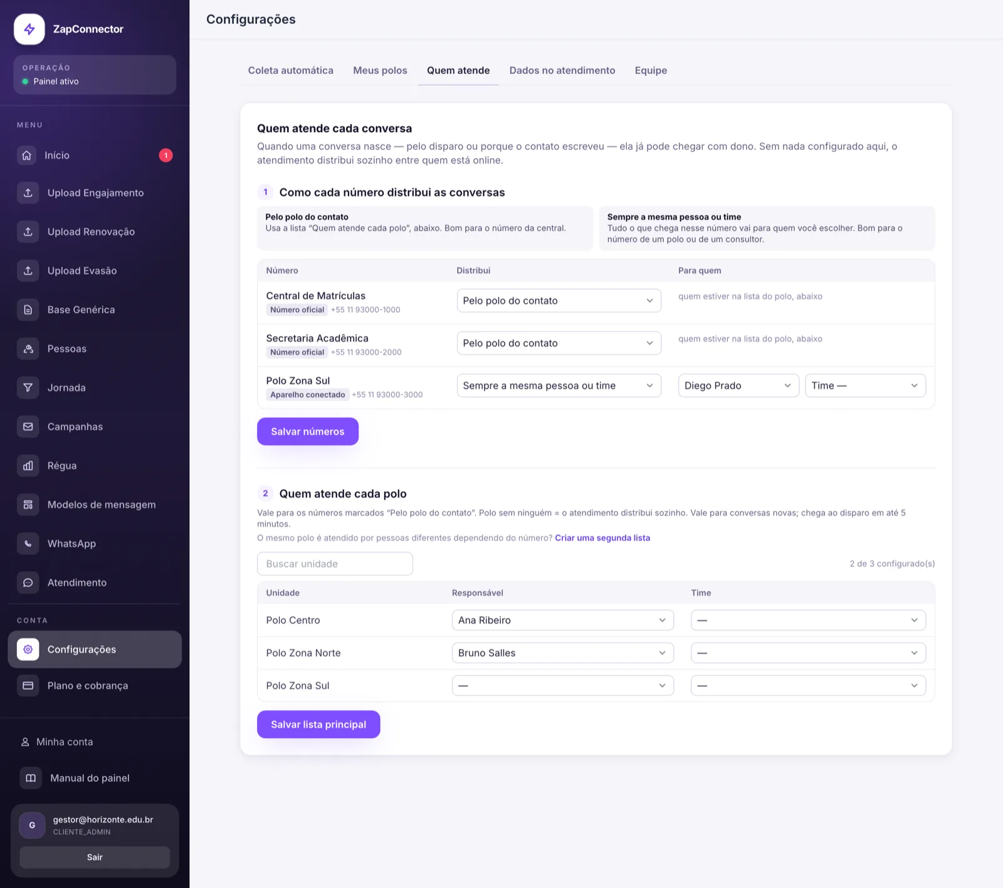Open Time dropdown in Polo Centro row

pyautogui.click(x=808, y=620)
